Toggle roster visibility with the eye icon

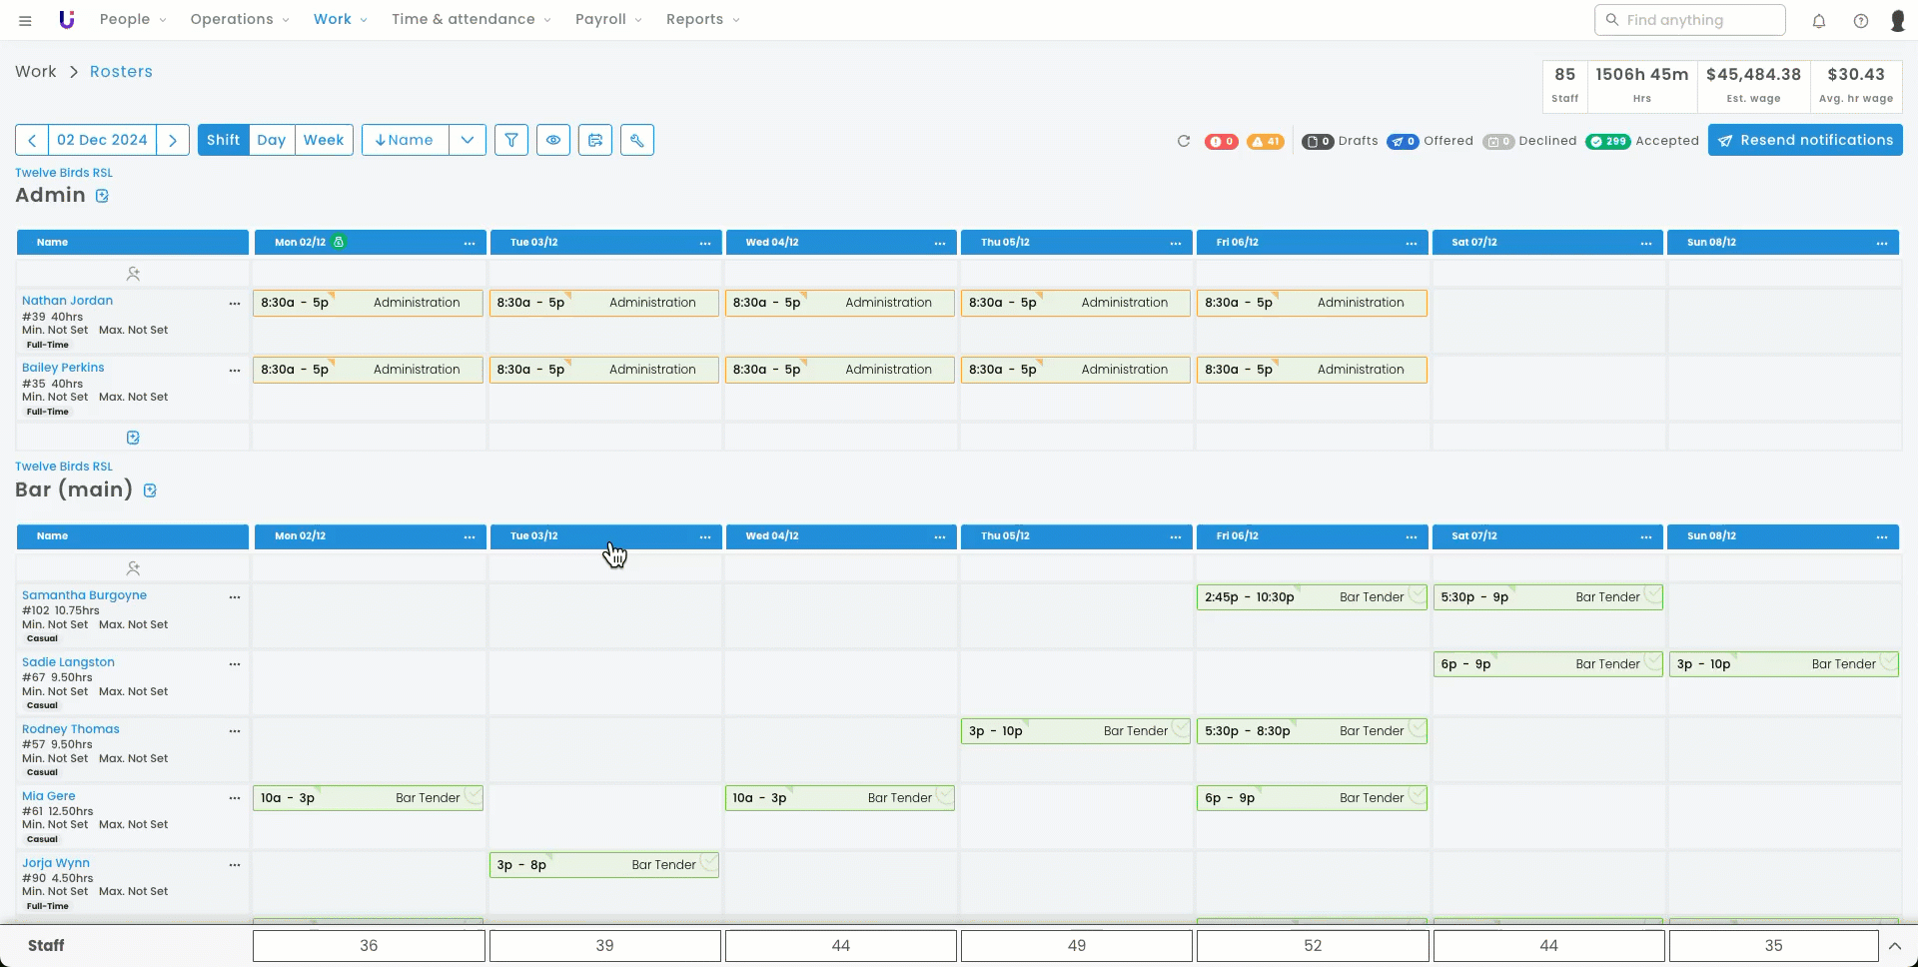(x=553, y=140)
